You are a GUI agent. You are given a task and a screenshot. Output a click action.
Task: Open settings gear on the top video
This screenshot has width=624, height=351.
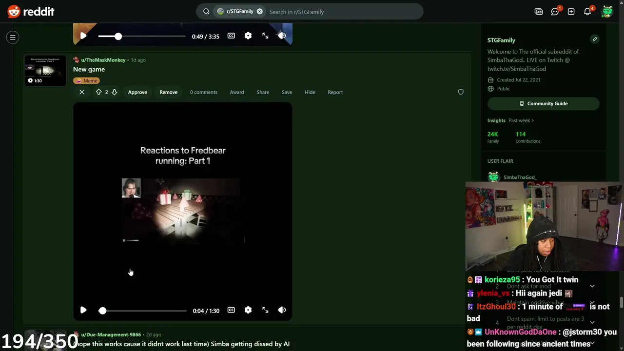coord(248,36)
